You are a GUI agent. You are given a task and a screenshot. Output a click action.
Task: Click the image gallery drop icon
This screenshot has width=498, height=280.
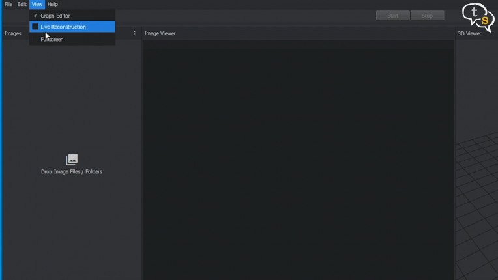pyautogui.click(x=72, y=160)
